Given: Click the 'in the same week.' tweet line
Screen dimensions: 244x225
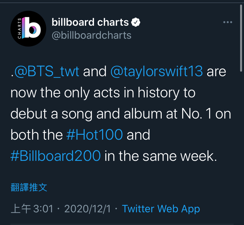Looking at the screenshot, I should coord(161,156).
